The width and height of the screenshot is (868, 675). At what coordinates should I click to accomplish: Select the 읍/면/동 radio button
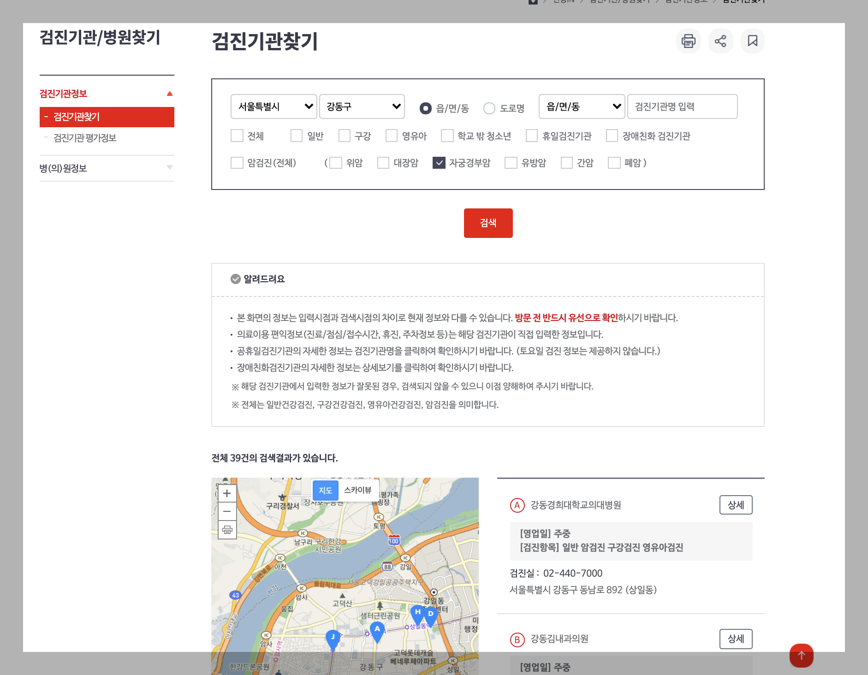pos(426,108)
